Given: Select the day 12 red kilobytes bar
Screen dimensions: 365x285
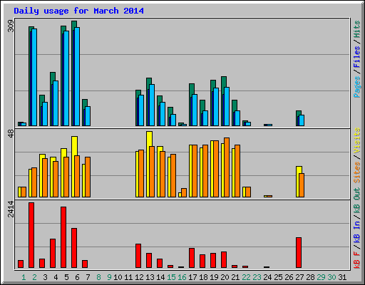Looking at the screenshot, I should click(x=138, y=256).
